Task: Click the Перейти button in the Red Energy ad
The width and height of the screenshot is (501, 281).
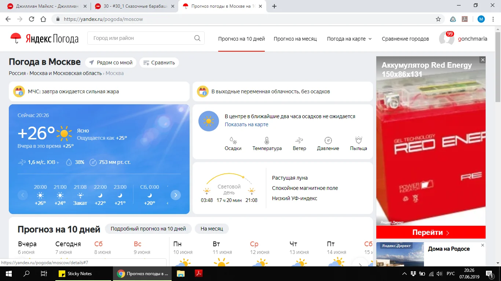Action: (x=431, y=232)
